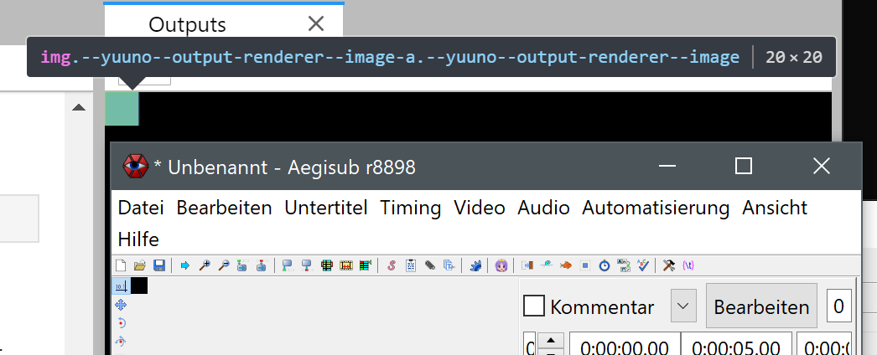The height and width of the screenshot is (355, 877).
Task: Click the layer number field showing 0
Action: pyautogui.click(x=838, y=306)
